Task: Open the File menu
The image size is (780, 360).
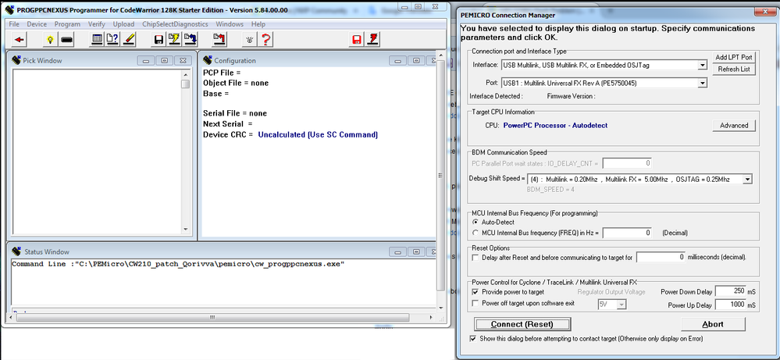Action: (x=14, y=24)
